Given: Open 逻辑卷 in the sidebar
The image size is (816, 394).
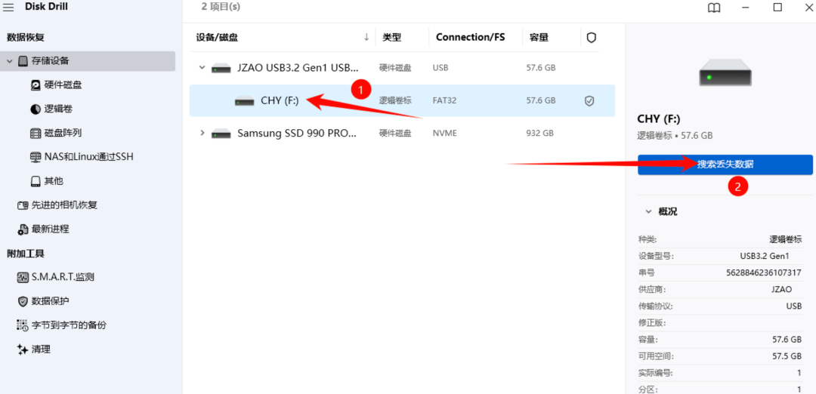Looking at the screenshot, I should (x=57, y=109).
